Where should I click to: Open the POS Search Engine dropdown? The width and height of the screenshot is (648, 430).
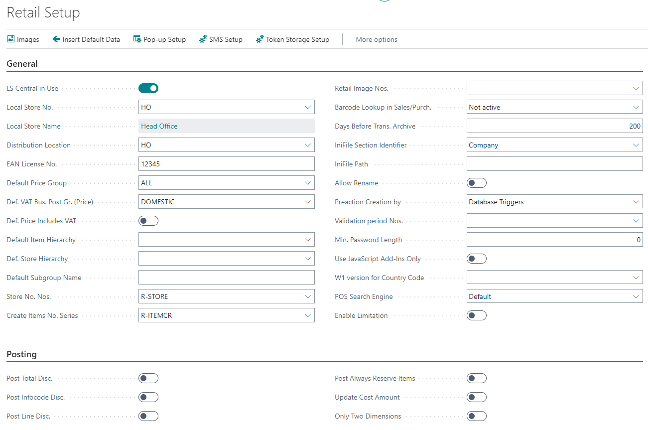[636, 296]
